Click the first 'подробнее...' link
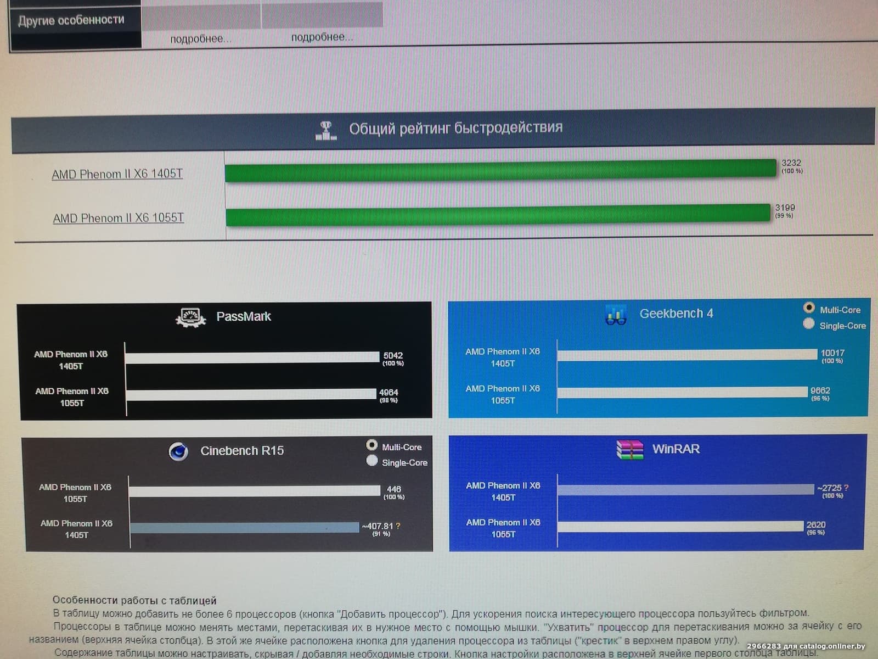The height and width of the screenshot is (659, 878). point(200,39)
